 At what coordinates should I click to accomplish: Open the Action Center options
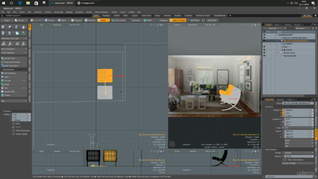[119, 20]
